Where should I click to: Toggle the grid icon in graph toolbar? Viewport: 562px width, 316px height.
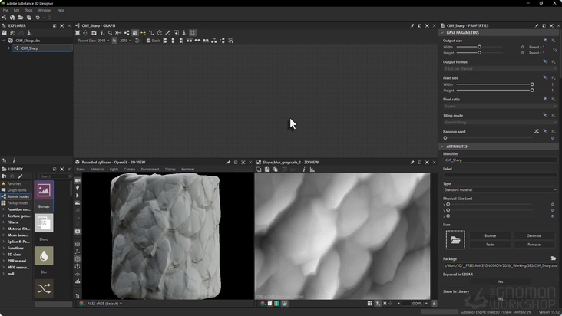point(193,33)
